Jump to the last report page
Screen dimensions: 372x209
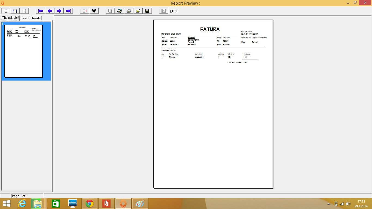click(x=68, y=11)
